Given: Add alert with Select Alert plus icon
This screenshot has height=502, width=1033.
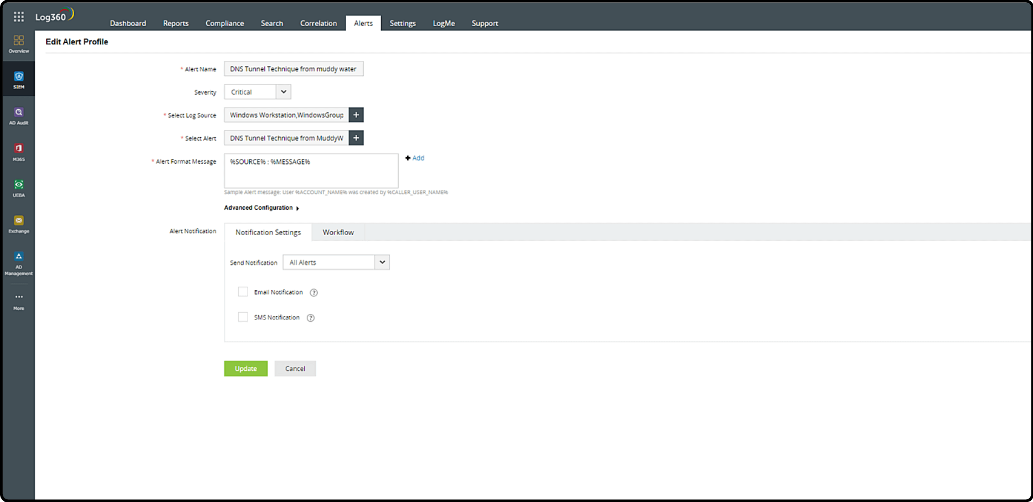Looking at the screenshot, I should tap(356, 138).
